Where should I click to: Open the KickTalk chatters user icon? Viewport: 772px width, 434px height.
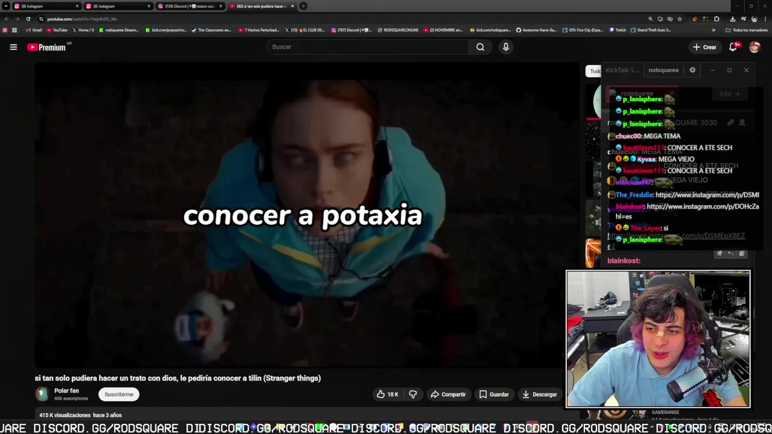click(x=742, y=122)
